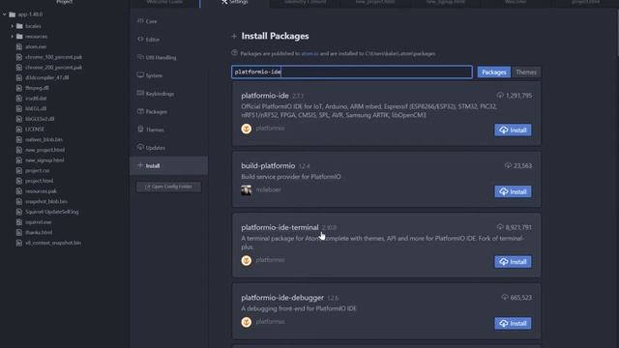Open snapshot_blob.bin in the tree
Image resolution: width=619 pixels, height=348 pixels.
[x=46, y=201]
